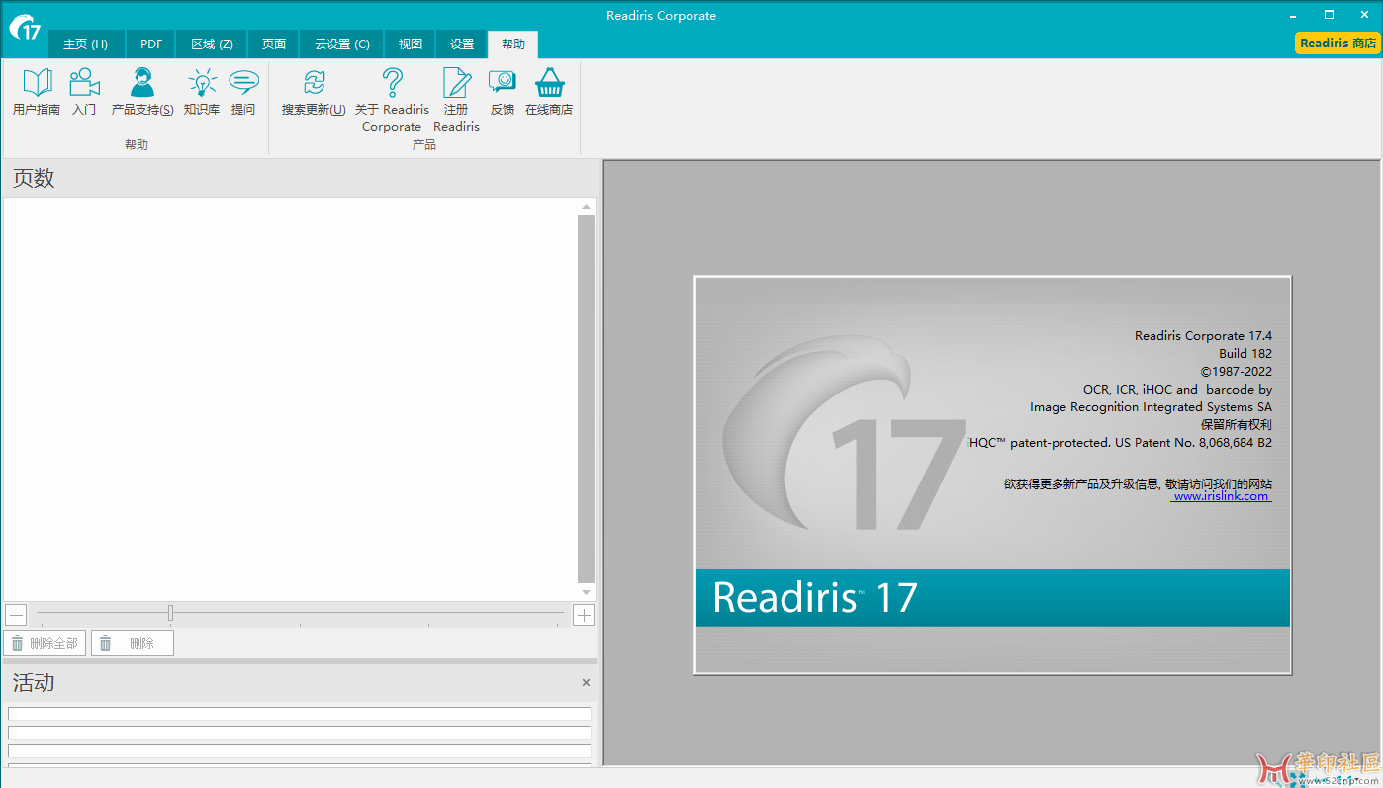Switch to the 云设置 (C) tab
The image size is (1383, 788).
coord(341,44)
